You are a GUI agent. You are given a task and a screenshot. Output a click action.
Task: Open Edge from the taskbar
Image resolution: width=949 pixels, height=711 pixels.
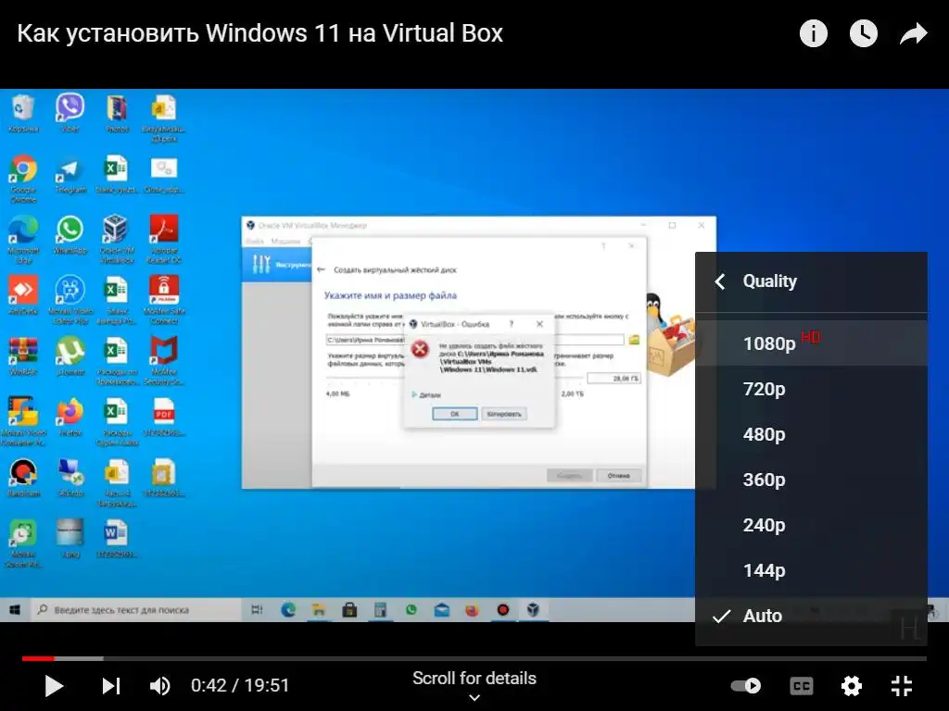coord(288,610)
